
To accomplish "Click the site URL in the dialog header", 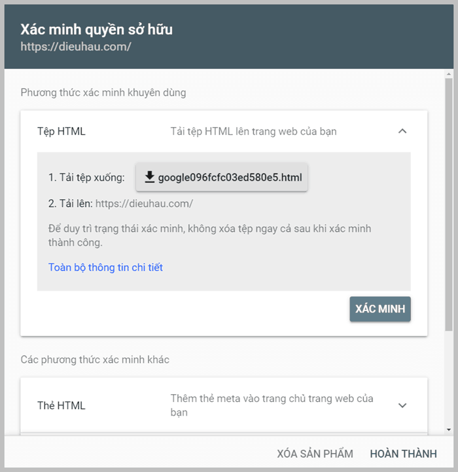I will tap(76, 46).
